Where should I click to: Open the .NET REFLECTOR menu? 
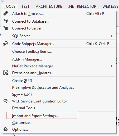coord(82,7)
